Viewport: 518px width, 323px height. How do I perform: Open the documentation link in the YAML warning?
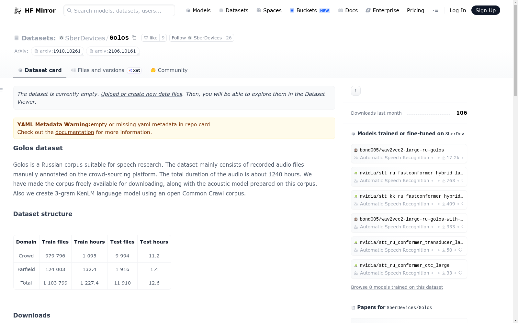point(75,132)
